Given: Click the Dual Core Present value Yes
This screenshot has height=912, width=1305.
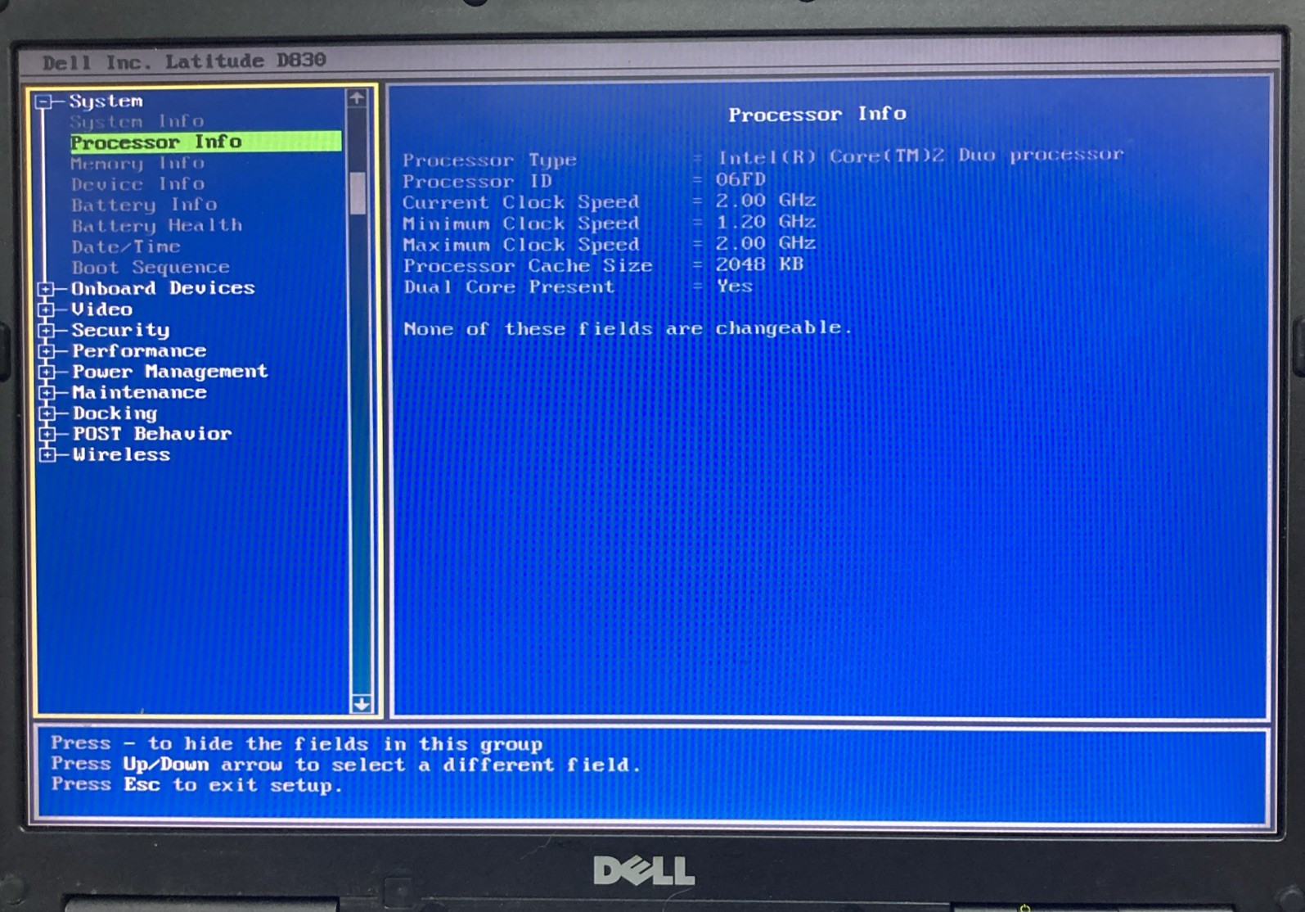Looking at the screenshot, I should click(735, 286).
